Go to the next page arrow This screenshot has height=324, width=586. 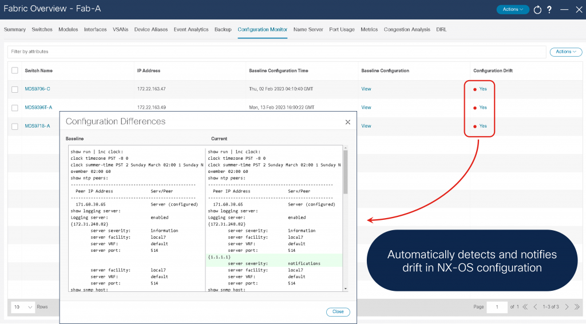tap(567, 307)
